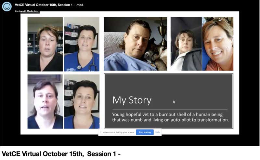The width and height of the screenshot is (260, 160).
Task: Select bottom photo of dark-haired woman in scrubs
Action: pyautogui.click(x=82, y=101)
